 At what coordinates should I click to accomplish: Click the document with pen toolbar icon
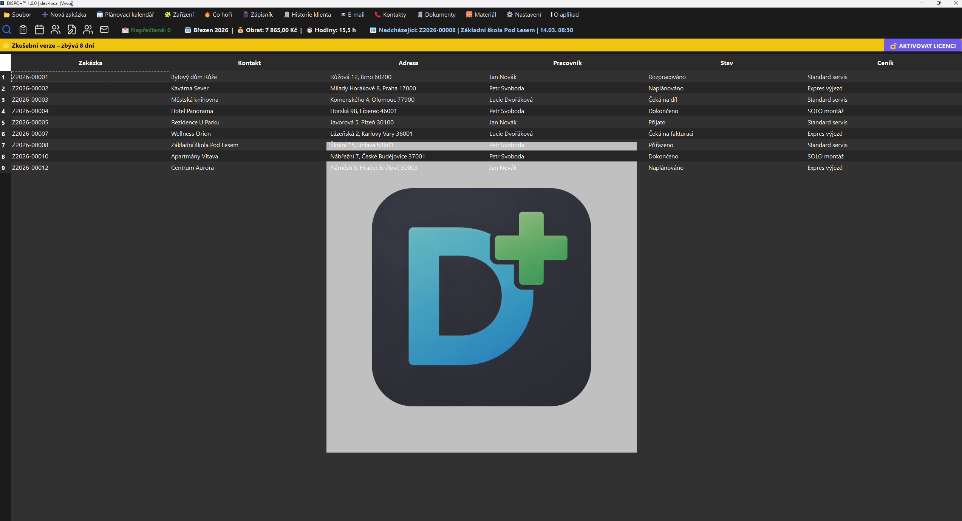pyautogui.click(x=72, y=29)
